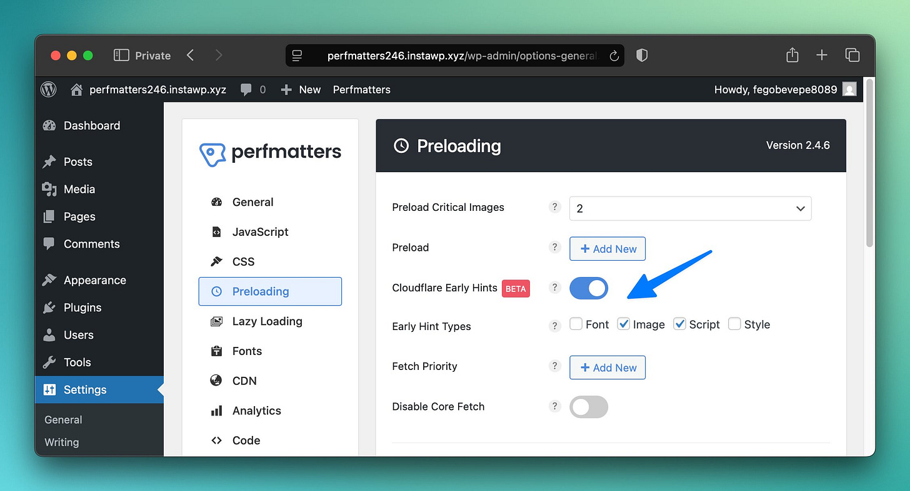Screen dimensions: 910x491
Task: Open the Users menu in the sidebar
Action: coord(99,335)
